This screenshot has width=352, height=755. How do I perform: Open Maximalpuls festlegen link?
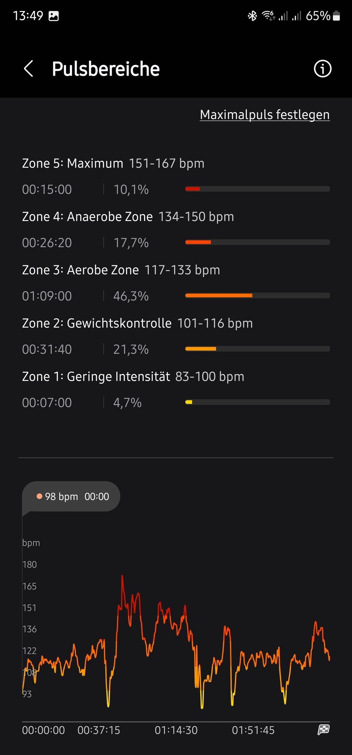[x=265, y=115]
